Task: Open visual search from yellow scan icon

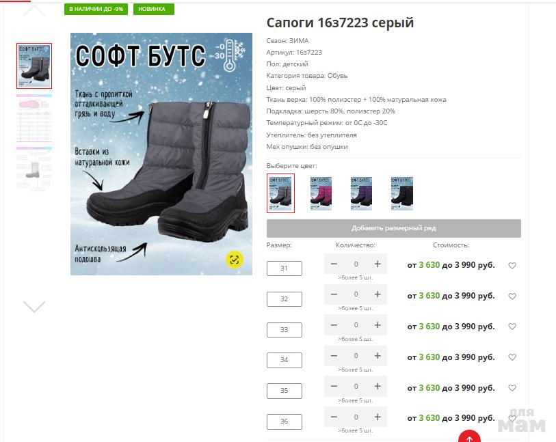Action: (235, 260)
